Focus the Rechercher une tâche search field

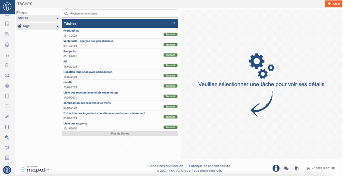122,14
